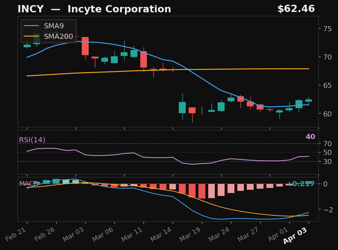Click the Mar 14 date axis label
The height and width of the screenshot is (250, 338).
pyautogui.click(x=161, y=234)
